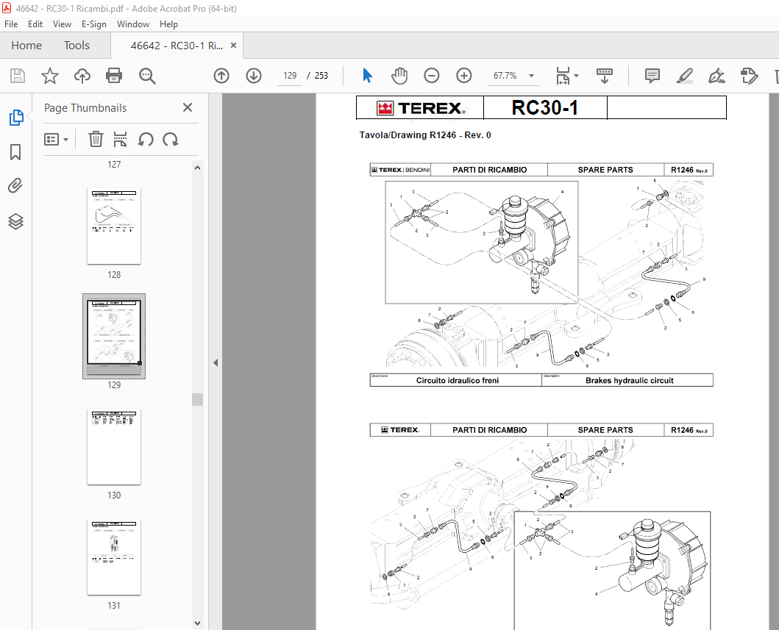Click the 'Circuito idraulico freni' text
Screen dimensions: 779x630
click(458, 381)
